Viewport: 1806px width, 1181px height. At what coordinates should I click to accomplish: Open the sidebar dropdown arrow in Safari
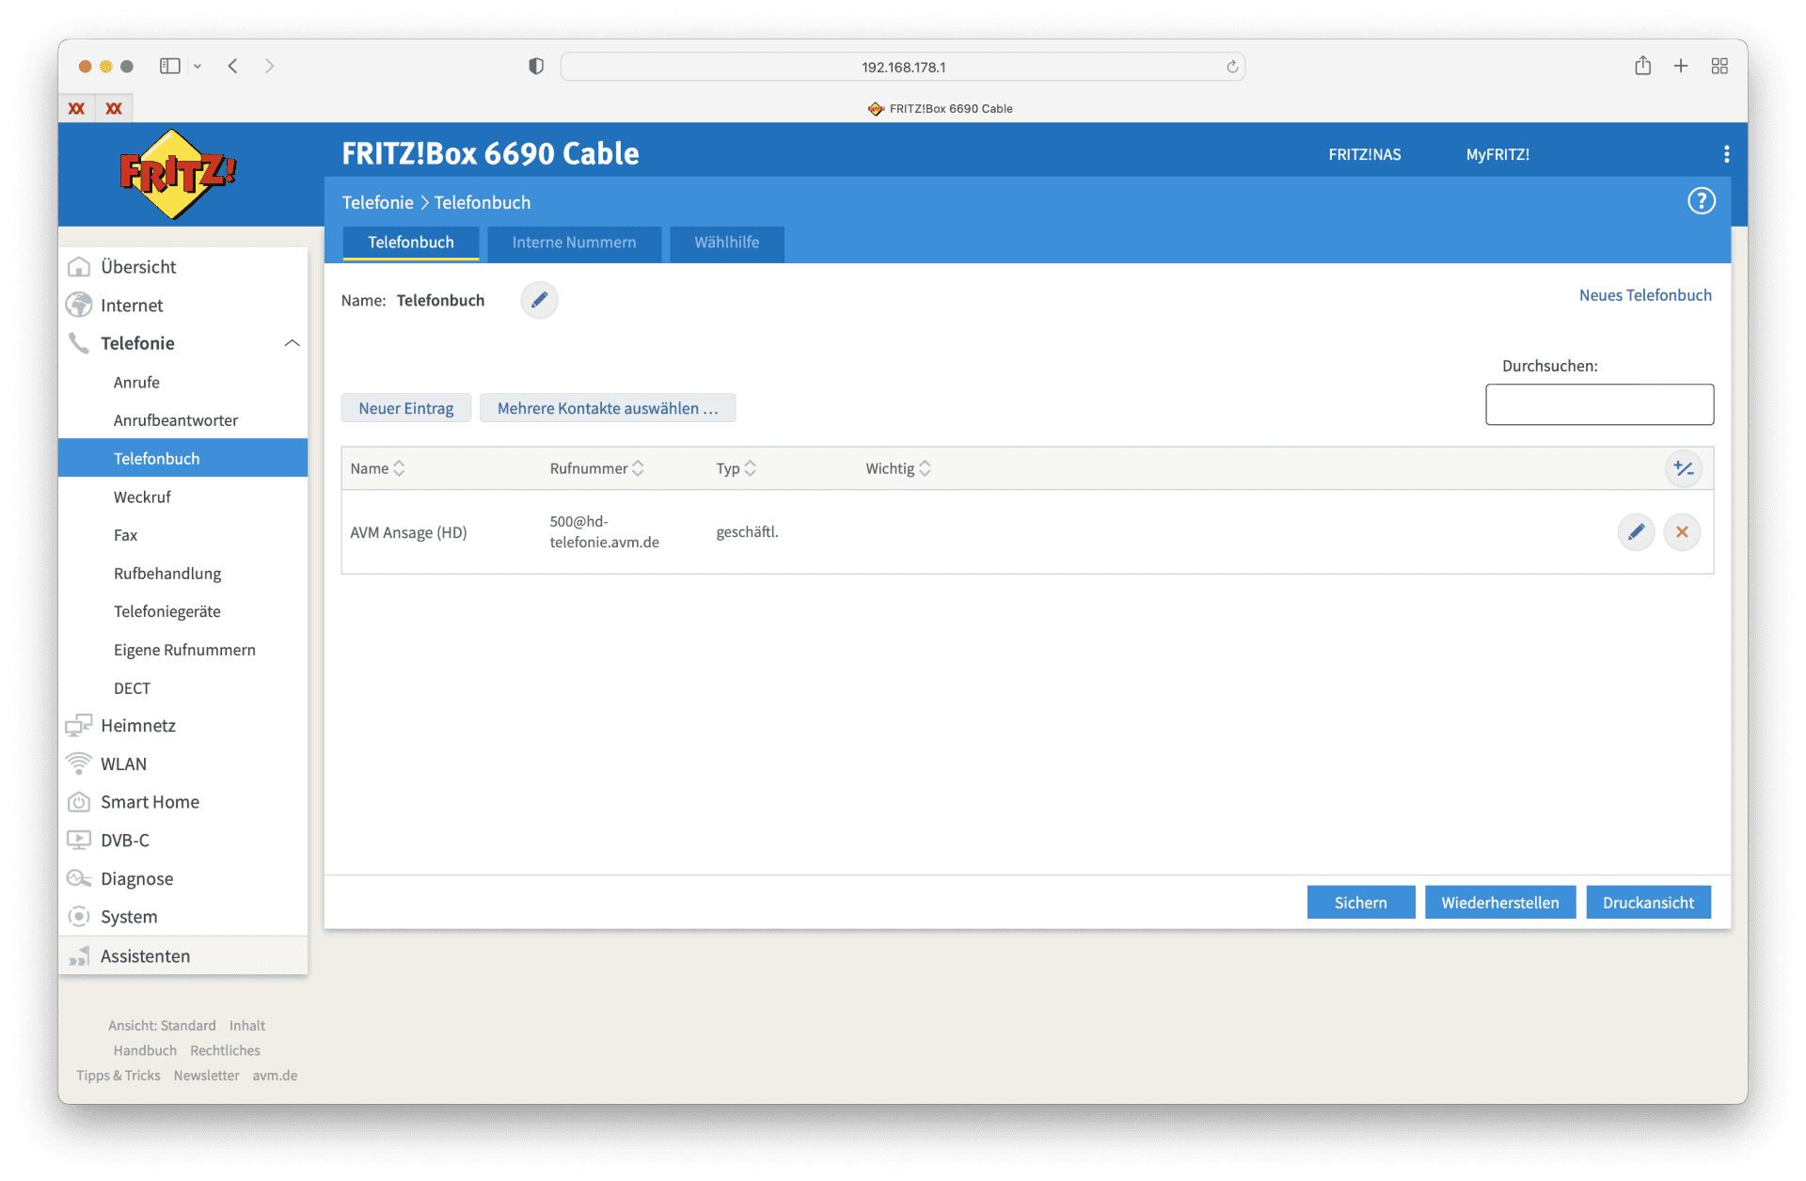pyautogui.click(x=198, y=67)
